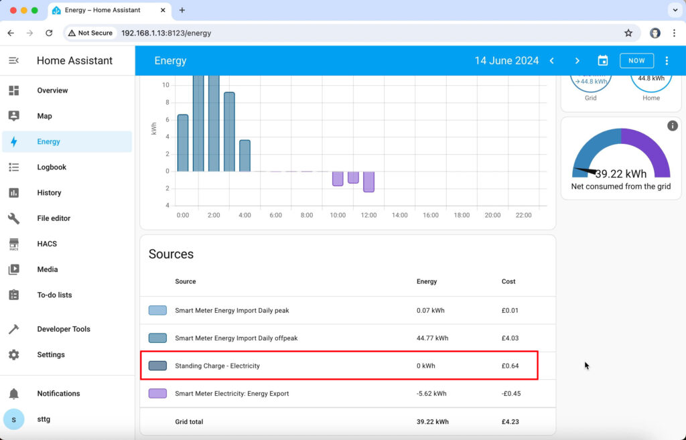This screenshot has width=686, height=440.
Task: Click the Energy Export purple swatch
Action: click(157, 394)
